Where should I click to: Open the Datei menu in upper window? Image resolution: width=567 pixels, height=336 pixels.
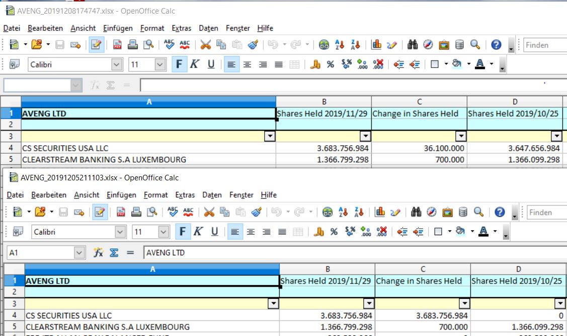(x=12, y=28)
